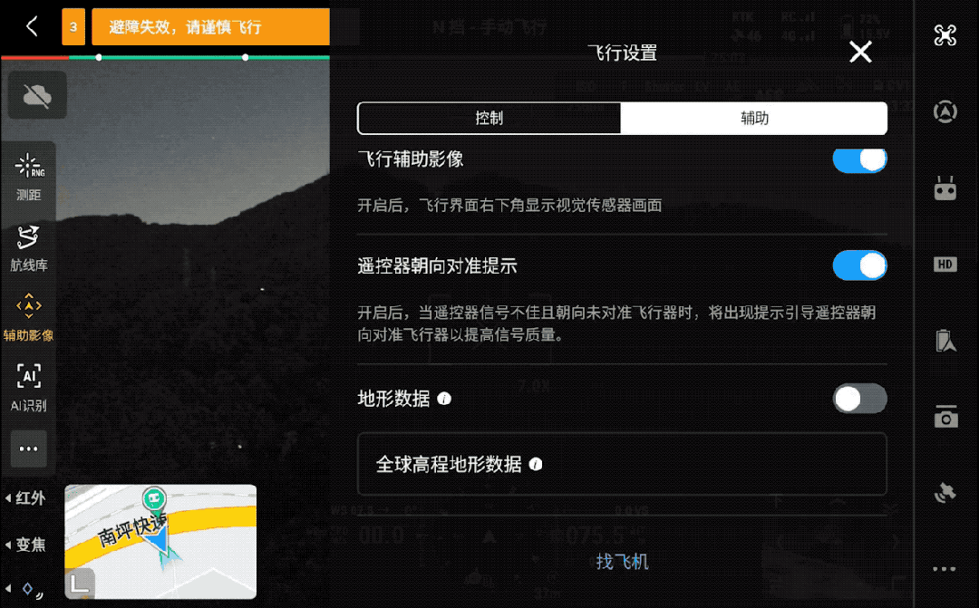Open the RTK satellite settings icon
979x608 pixels.
pos(945,493)
